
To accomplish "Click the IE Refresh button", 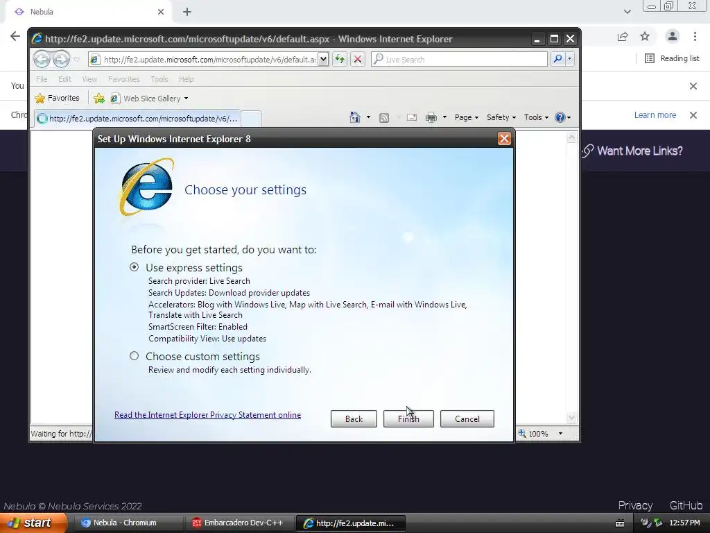I will coord(340,60).
